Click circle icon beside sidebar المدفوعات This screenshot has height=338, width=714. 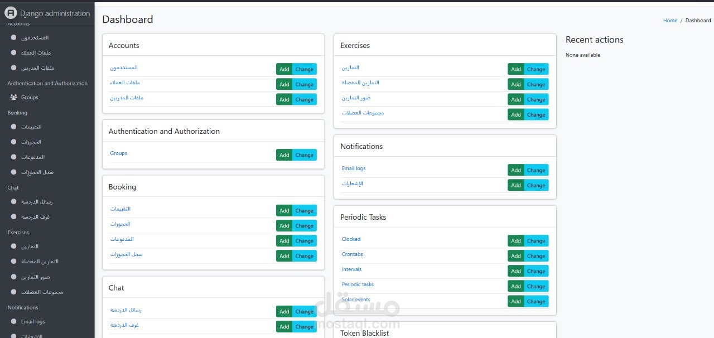click(13, 157)
